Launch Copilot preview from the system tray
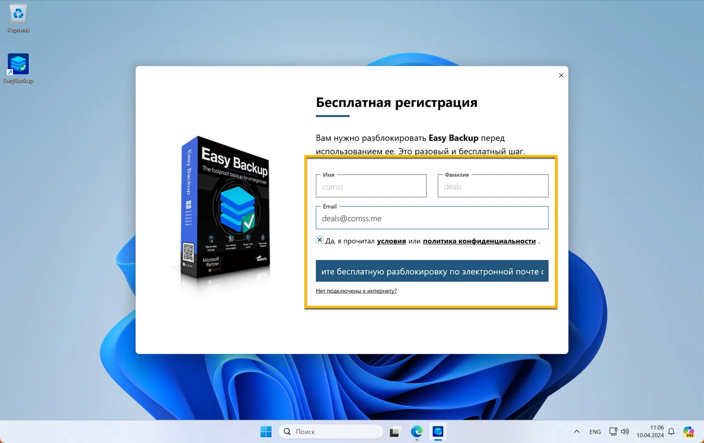The width and height of the screenshot is (704, 443). pyautogui.click(x=688, y=431)
